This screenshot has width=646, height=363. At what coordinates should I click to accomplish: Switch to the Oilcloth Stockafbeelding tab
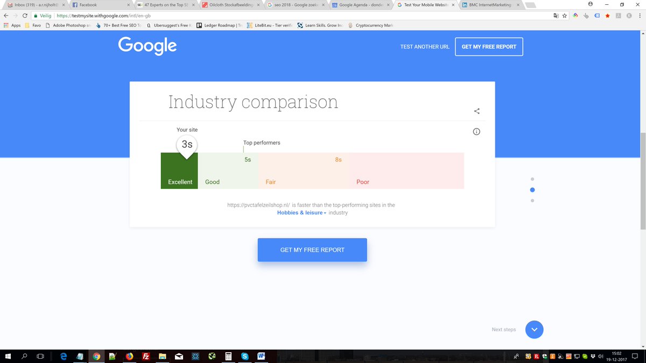click(x=231, y=5)
